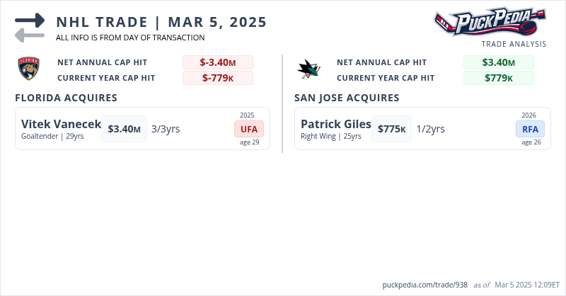Image resolution: width=566 pixels, height=296 pixels.
Task: Click the red UFA badge
Action: point(249,129)
